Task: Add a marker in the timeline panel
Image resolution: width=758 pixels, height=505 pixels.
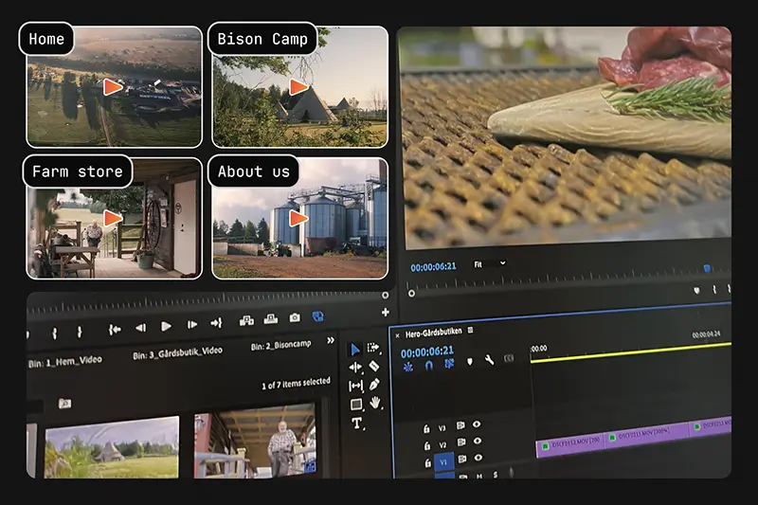Action: (469, 362)
